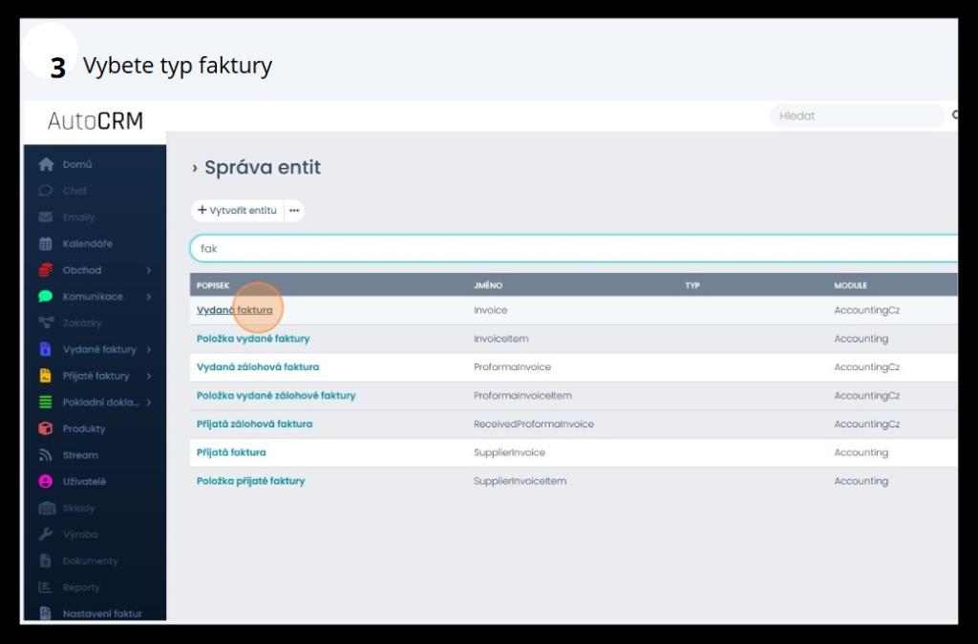
Task: Expand the Obchod submenu arrow
Action: (149, 270)
